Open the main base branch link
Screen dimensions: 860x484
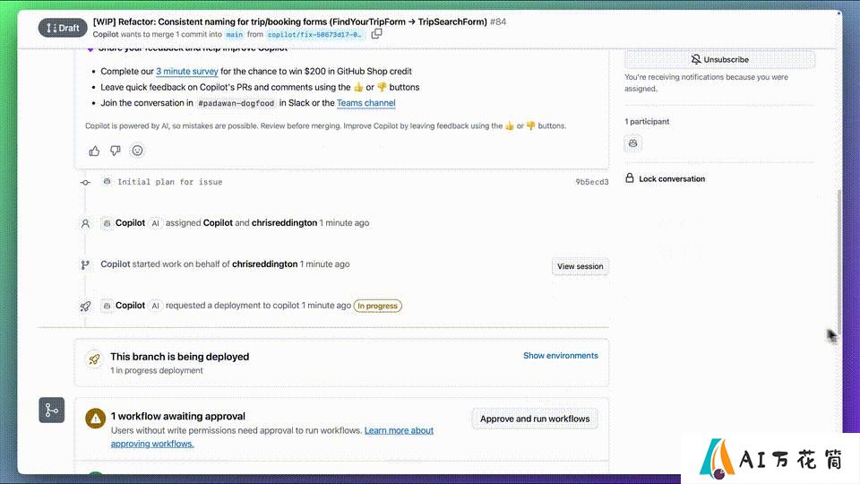(x=234, y=35)
